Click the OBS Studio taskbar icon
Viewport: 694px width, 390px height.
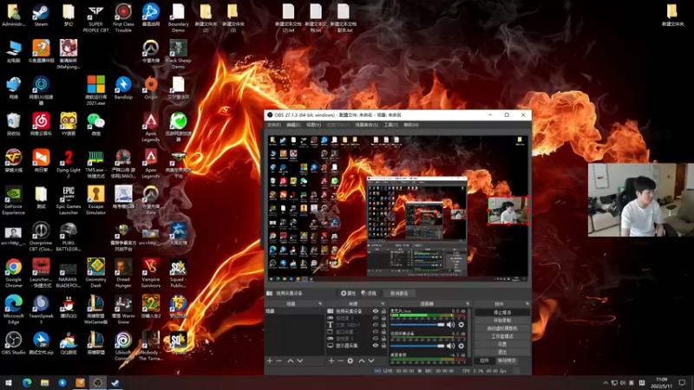[x=98, y=382]
